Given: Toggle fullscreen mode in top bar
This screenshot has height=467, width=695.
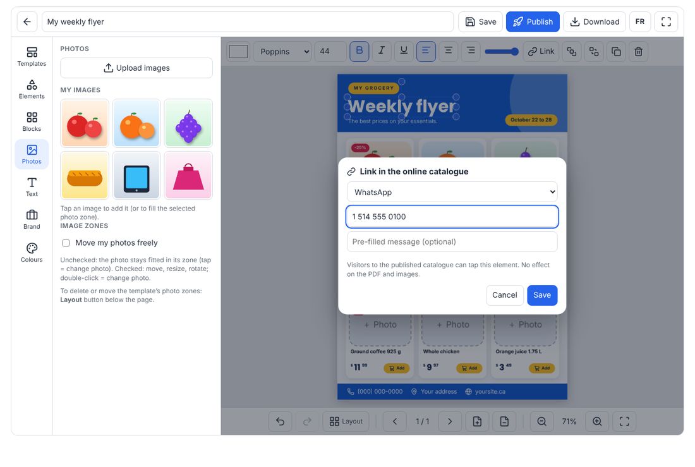Looking at the screenshot, I should pos(666,21).
